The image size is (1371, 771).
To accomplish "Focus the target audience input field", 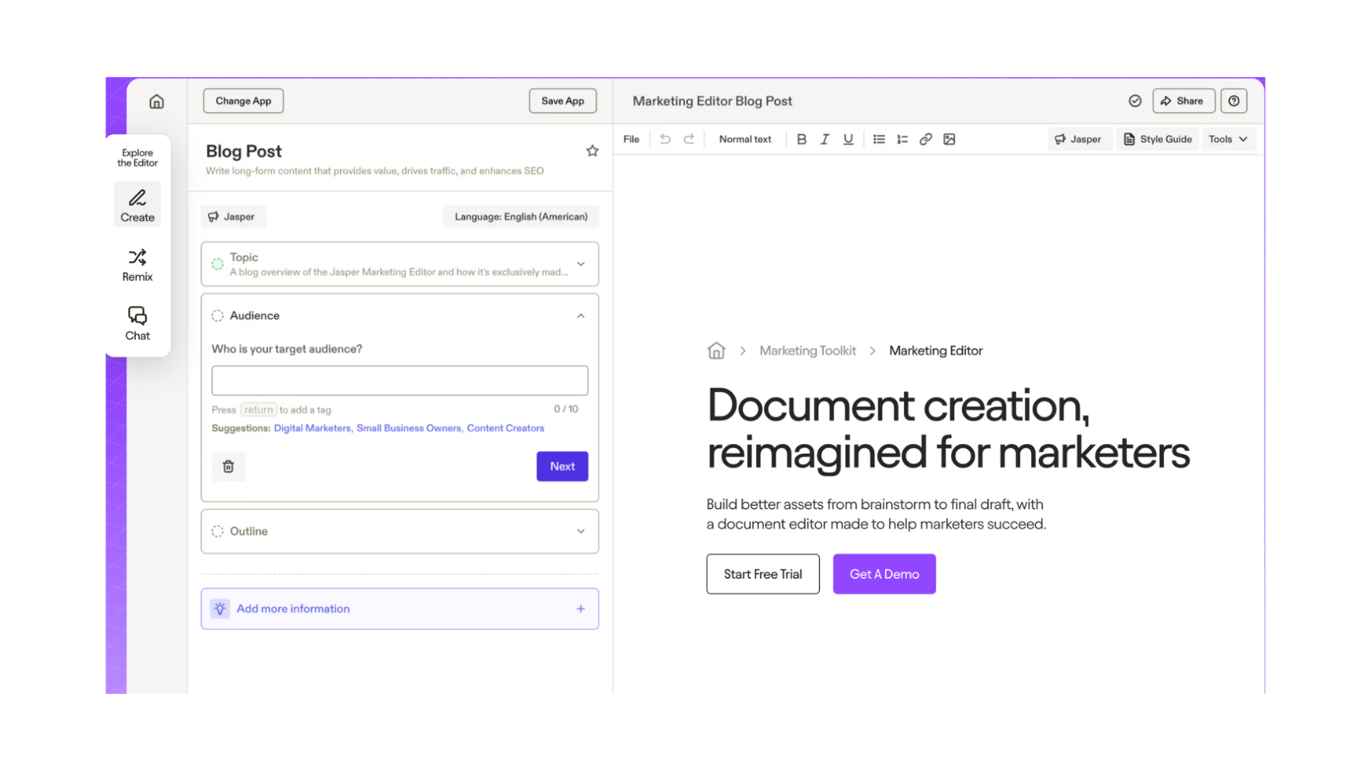I will 399,380.
